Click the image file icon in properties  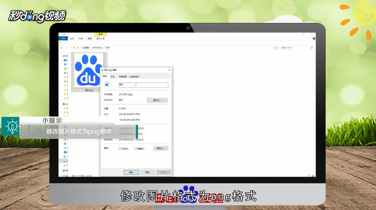point(107,84)
